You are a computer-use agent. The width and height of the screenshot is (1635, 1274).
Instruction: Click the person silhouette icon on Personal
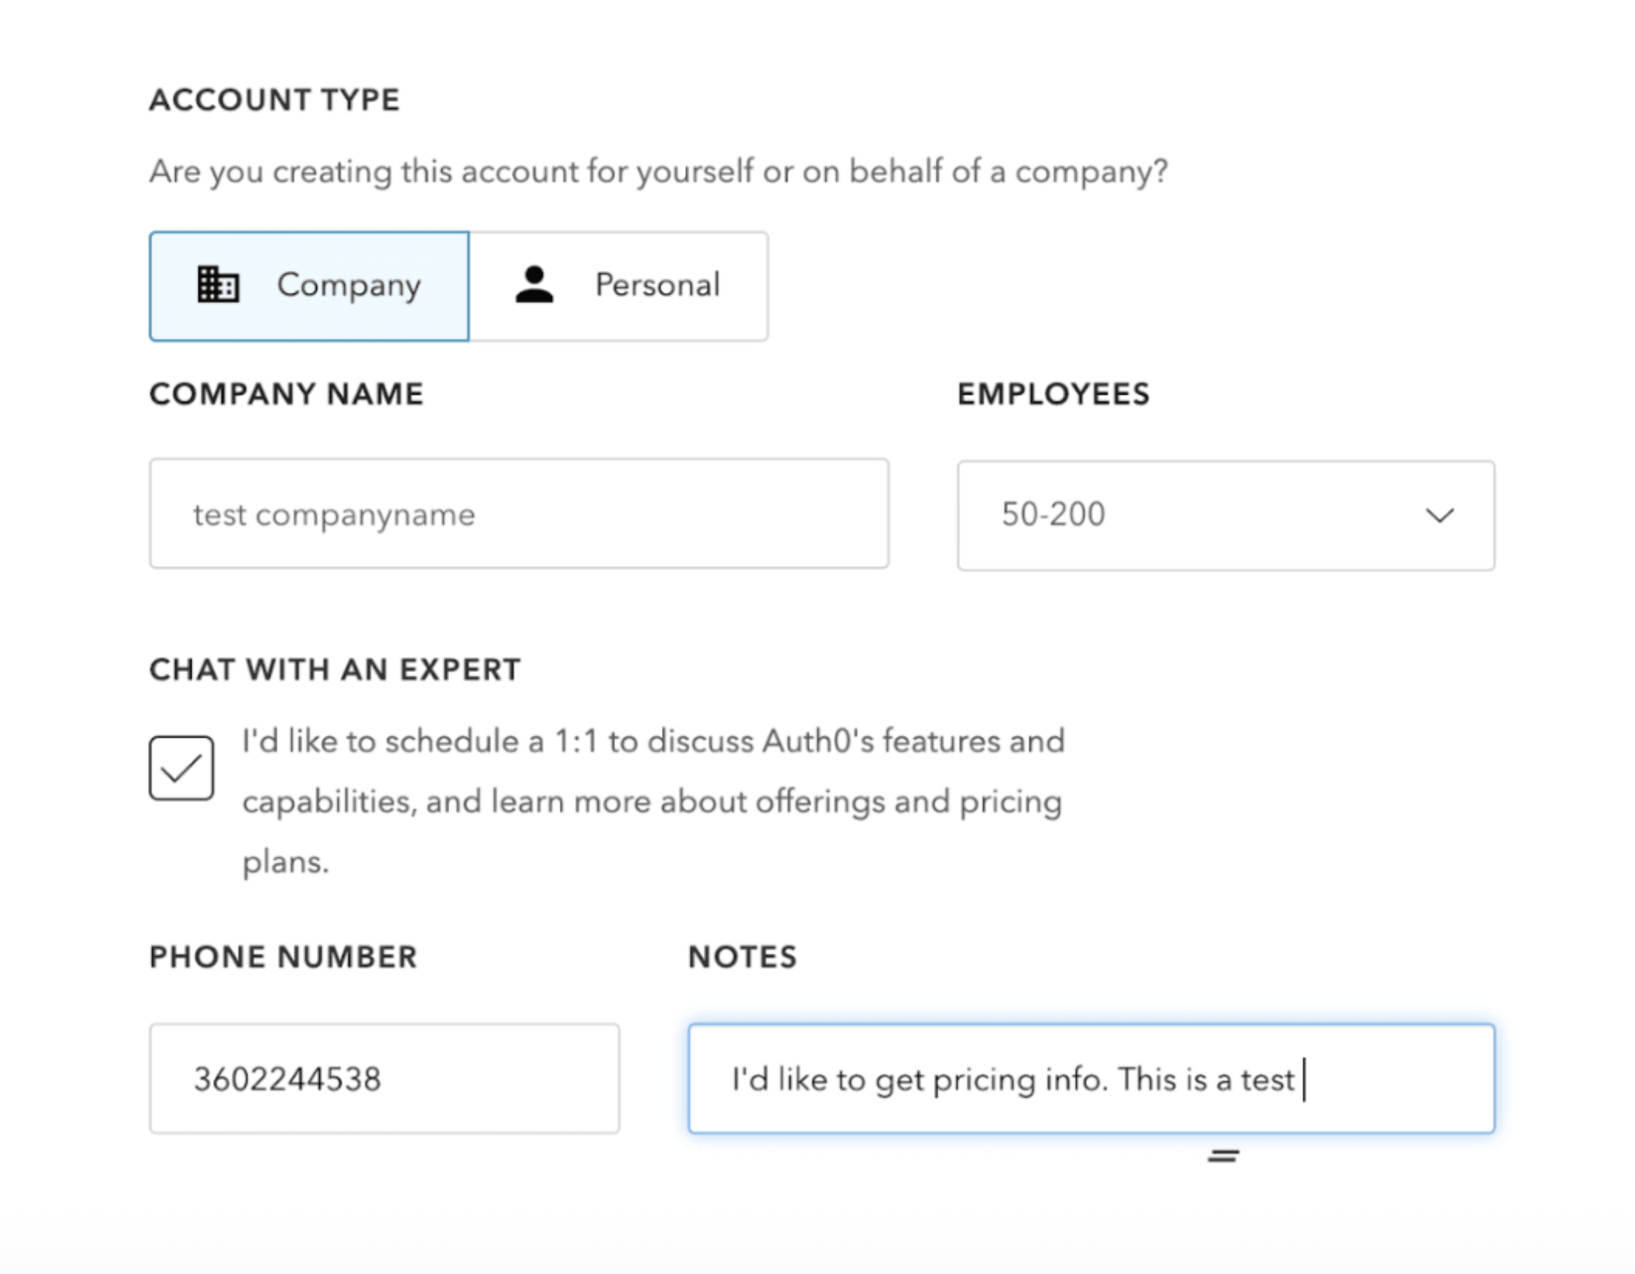[534, 284]
